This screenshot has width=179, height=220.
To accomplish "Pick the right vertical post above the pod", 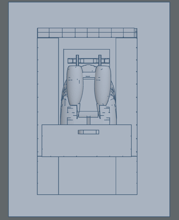I will [100, 60].
